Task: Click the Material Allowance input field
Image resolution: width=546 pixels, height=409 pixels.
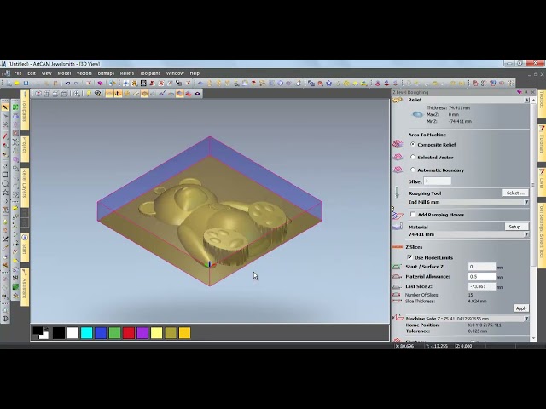Action: coord(481,276)
